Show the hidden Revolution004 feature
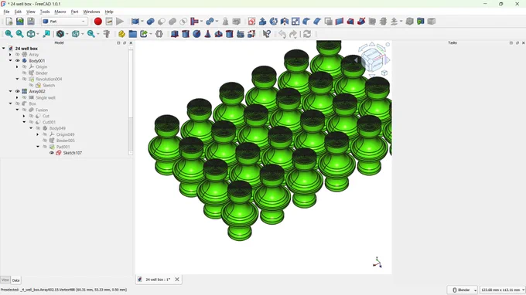Image resolution: width=526 pixels, height=295 pixels. pyautogui.click(x=24, y=79)
